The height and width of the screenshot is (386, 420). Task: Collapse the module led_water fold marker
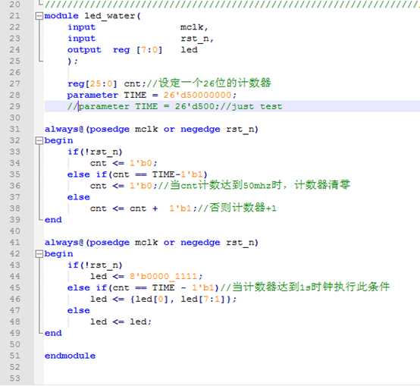click(39, 16)
